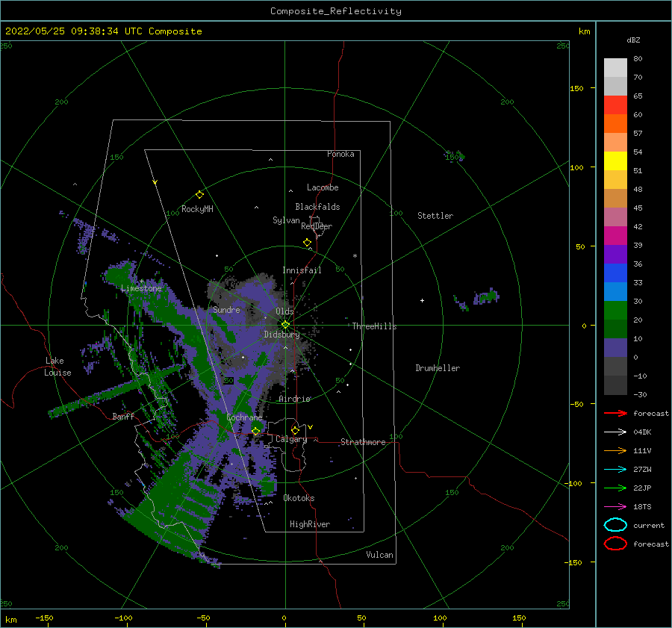Click the Lacombe label
The height and width of the screenshot is (628, 672).
click(323, 187)
